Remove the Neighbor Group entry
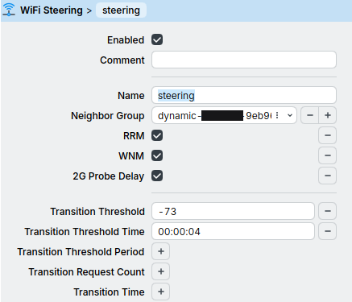The height and width of the screenshot is (302, 352). [x=310, y=115]
